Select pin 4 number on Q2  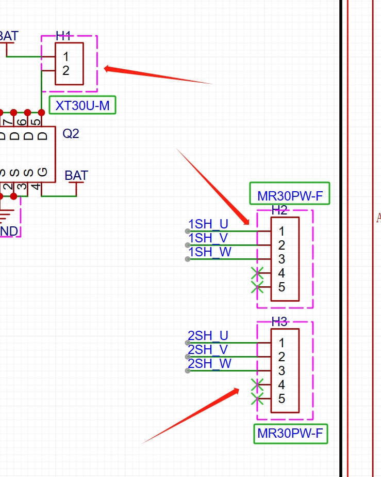point(36,186)
